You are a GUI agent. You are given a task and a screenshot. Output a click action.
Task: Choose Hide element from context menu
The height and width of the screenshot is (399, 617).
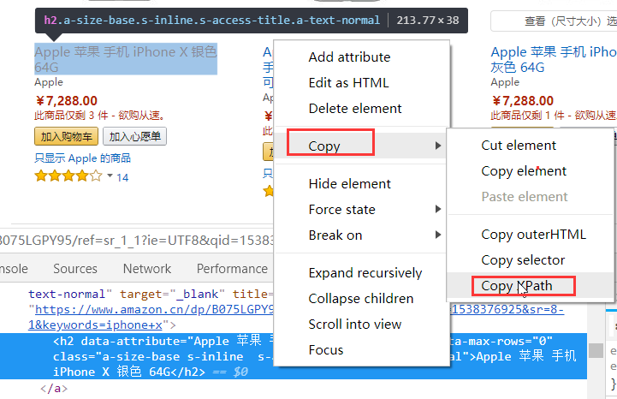[349, 184]
